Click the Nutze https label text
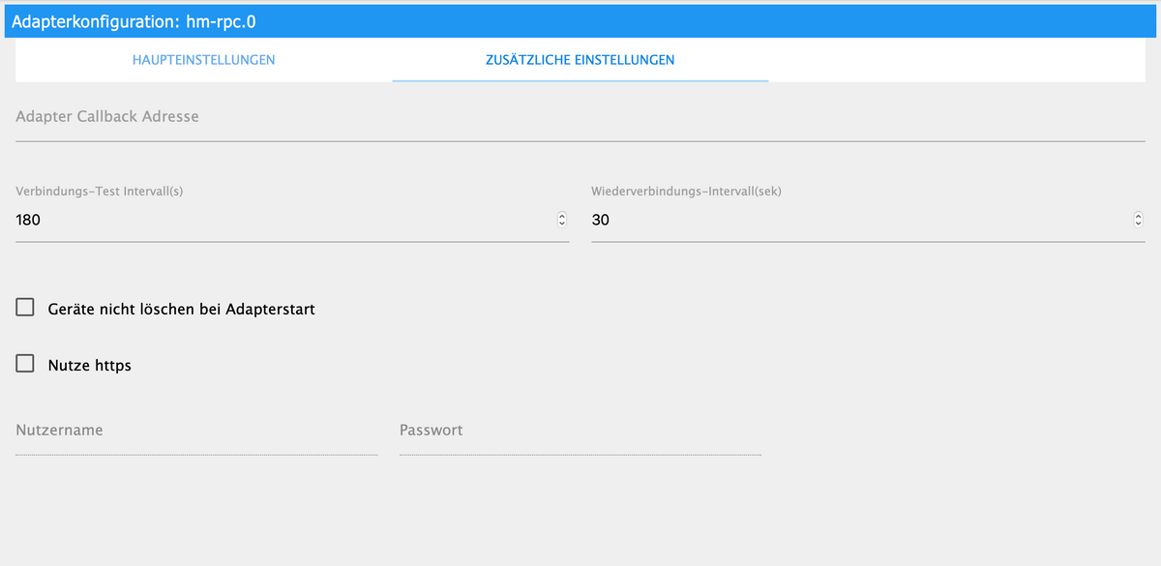This screenshot has width=1161, height=566. pyautogui.click(x=90, y=366)
